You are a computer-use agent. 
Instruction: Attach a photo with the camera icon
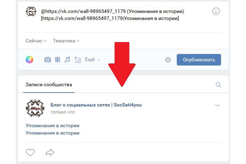pyautogui.click(x=47, y=60)
